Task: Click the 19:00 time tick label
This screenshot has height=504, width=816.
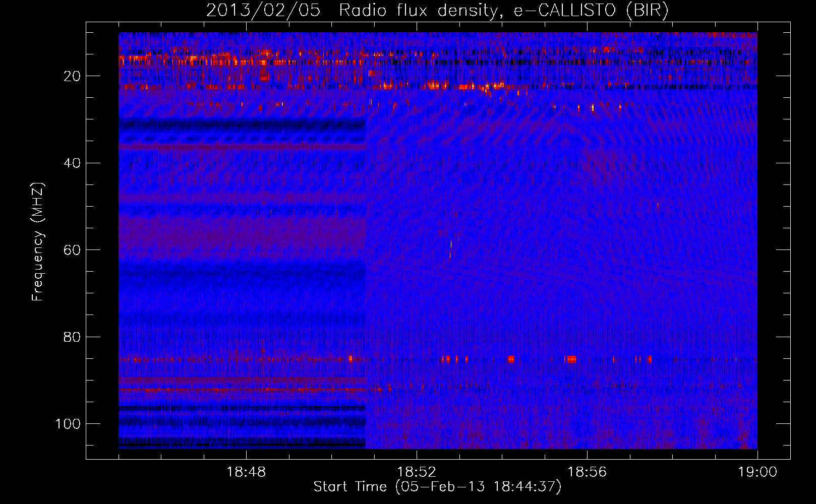Action: point(757,472)
